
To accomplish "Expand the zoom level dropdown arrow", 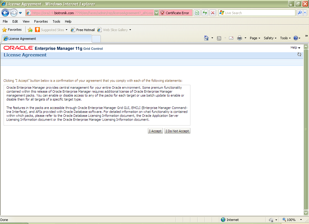I will (301, 220).
